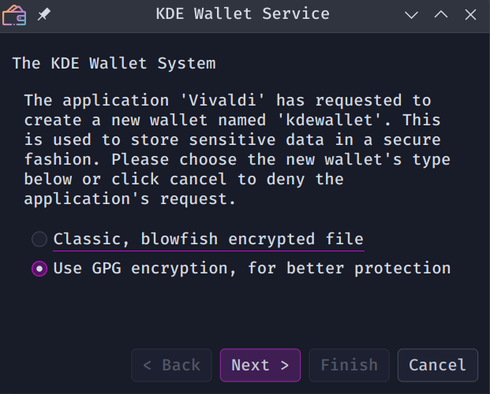Close the KDE Wallet Service window

coord(471,14)
